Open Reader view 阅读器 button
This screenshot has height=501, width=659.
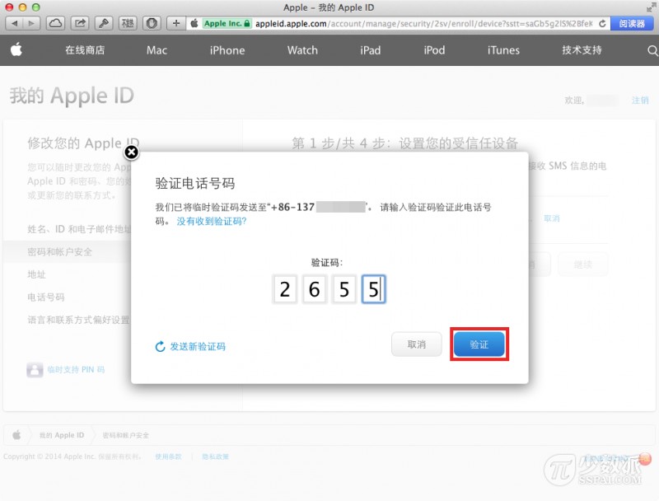click(x=632, y=24)
